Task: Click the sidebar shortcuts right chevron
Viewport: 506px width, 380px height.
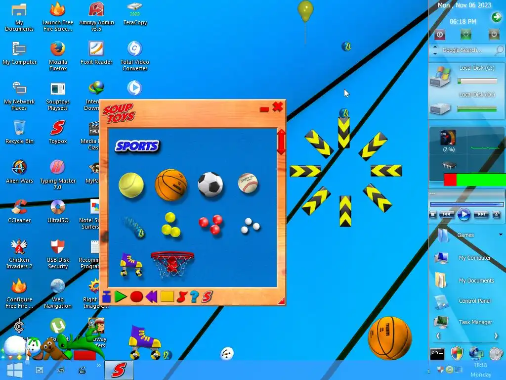Action: (496, 336)
